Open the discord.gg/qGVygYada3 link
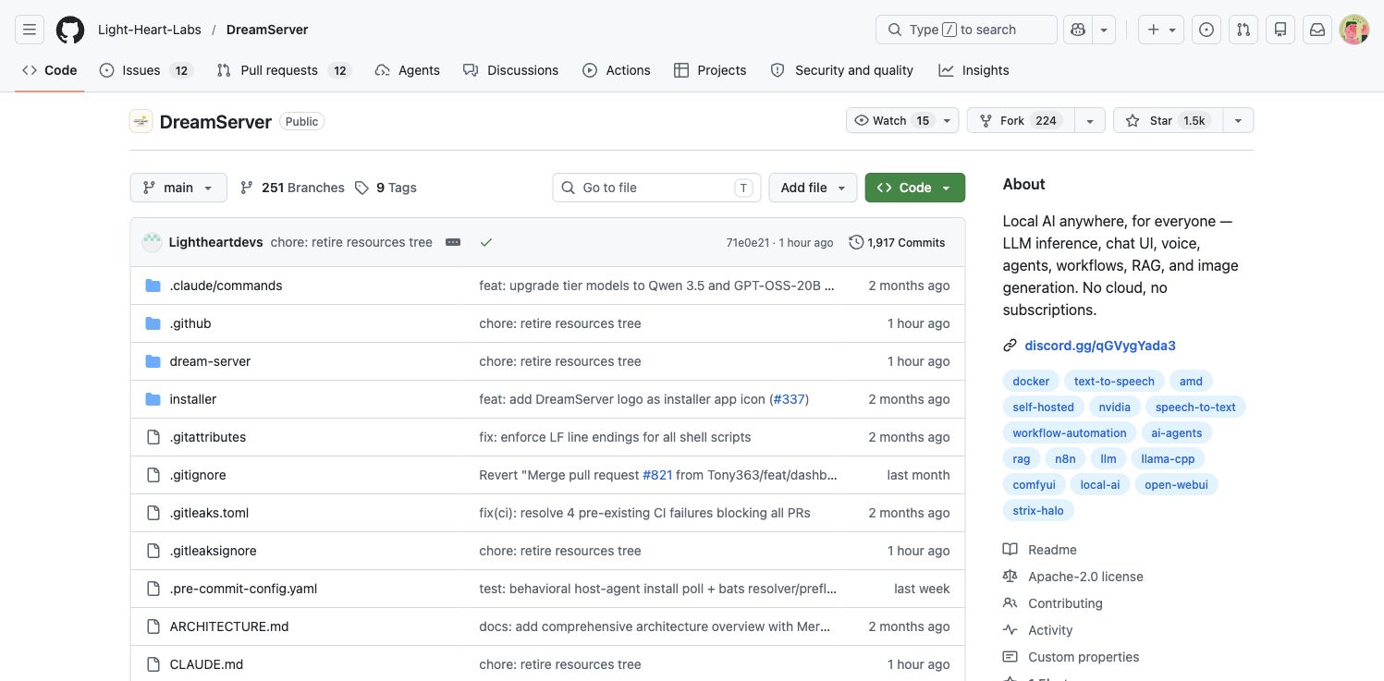The width and height of the screenshot is (1384, 681). (1100, 346)
